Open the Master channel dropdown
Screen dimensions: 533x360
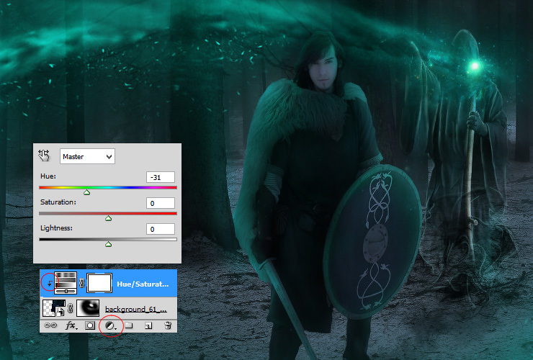tap(87, 156)
